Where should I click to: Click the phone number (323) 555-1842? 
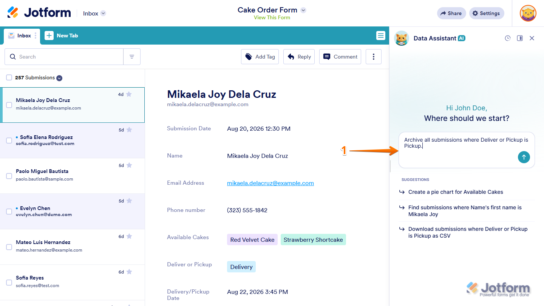[247, 210]
